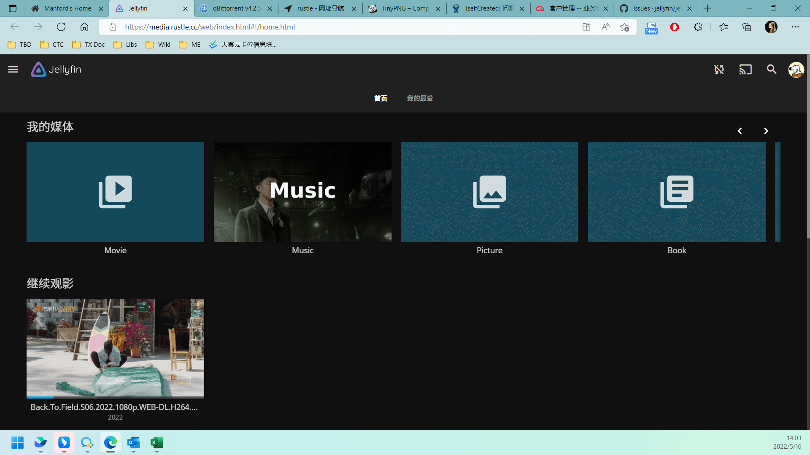Open the Jellyfin user avatar menu
The height and width of the screenshot is (455, 810).
[796, 70]
